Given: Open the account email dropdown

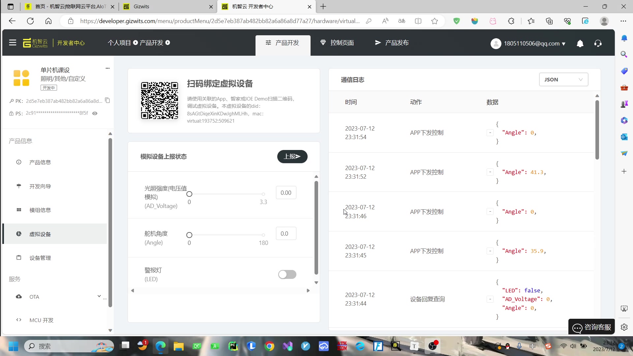Looking at the screenshot, I should (534, 44).
